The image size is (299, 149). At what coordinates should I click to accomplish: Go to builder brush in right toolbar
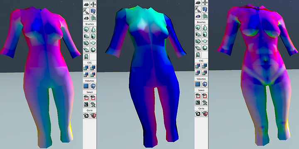pyautogui.click(x=205, y=114)
